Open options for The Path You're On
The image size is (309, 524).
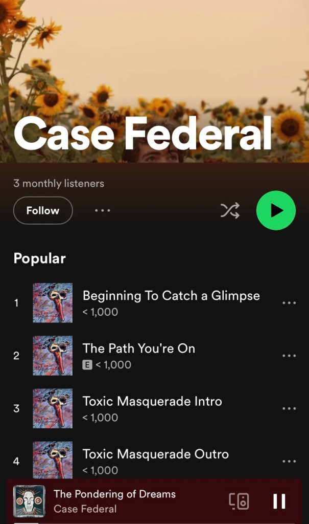[289, 356]
